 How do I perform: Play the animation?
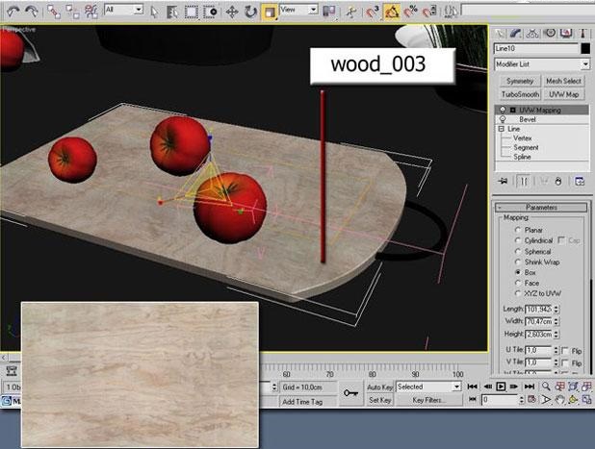point(501,387)
